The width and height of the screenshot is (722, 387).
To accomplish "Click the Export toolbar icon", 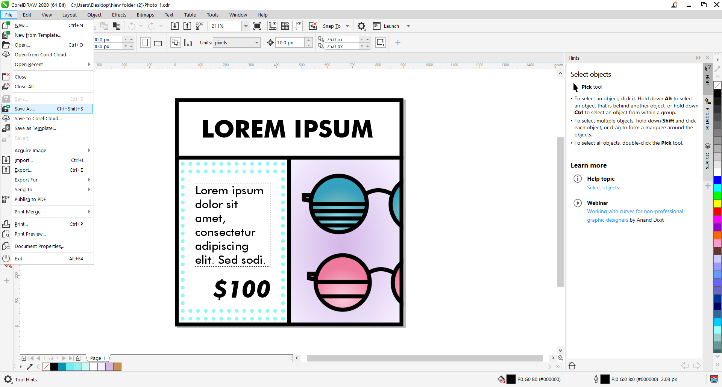I will click(x=187, y=26).
